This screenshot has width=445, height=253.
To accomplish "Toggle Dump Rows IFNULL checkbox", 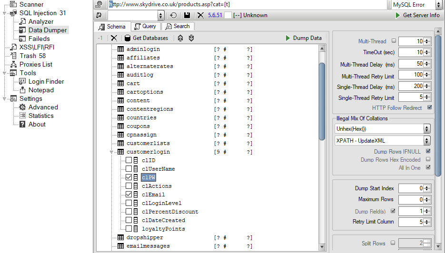I will 428,151.
